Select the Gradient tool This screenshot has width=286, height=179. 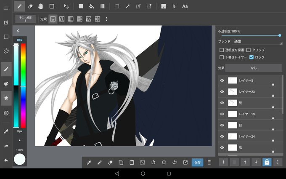coord(102,6)
